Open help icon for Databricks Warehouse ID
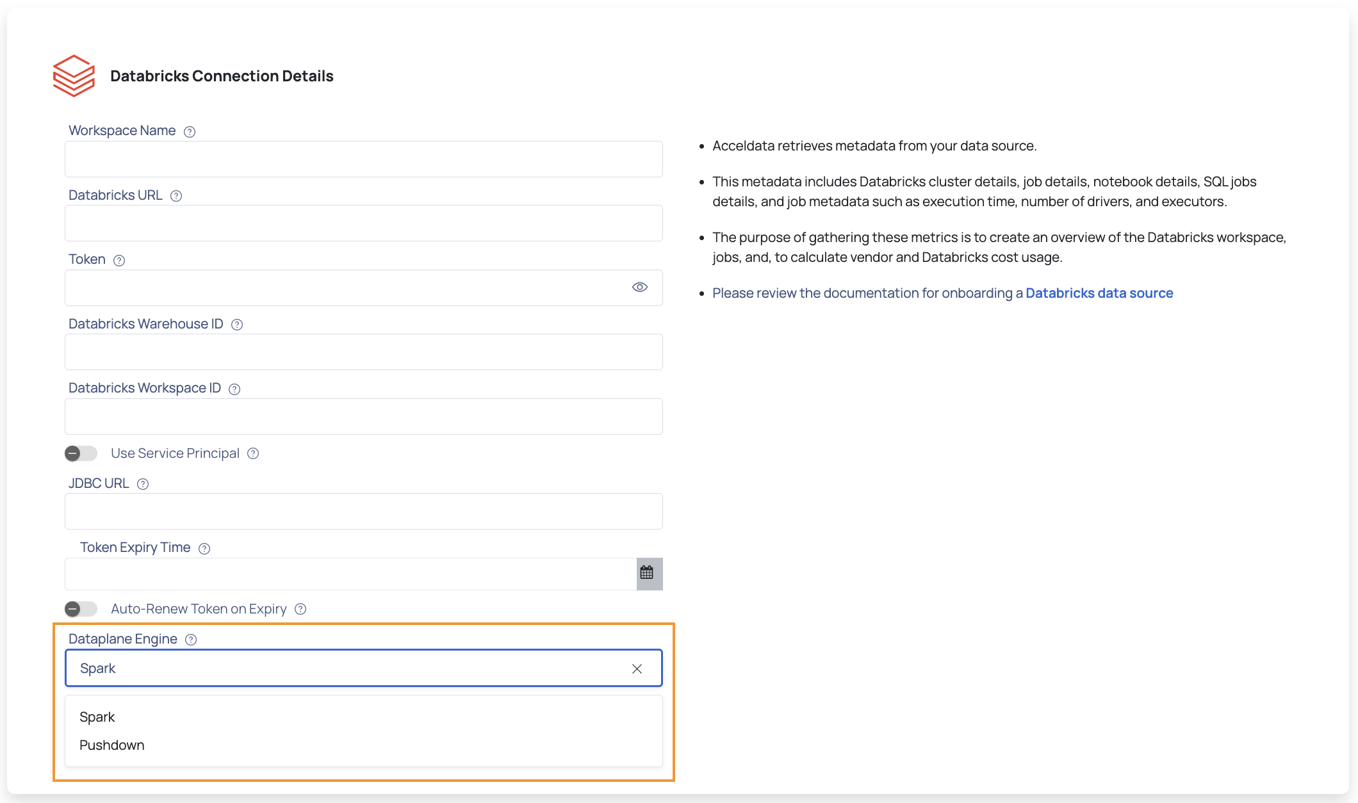Screen dimensions: 1358x803 pos(237,325)
